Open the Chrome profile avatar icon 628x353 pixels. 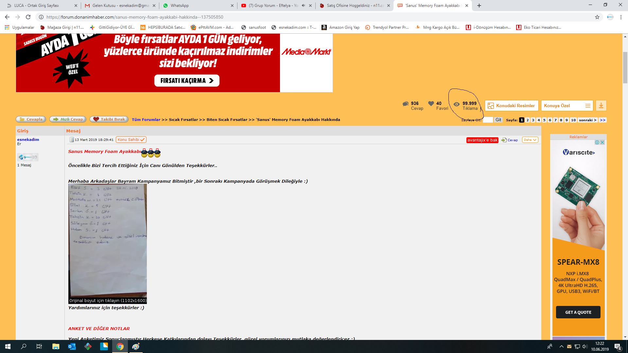[x=610, y=17]
